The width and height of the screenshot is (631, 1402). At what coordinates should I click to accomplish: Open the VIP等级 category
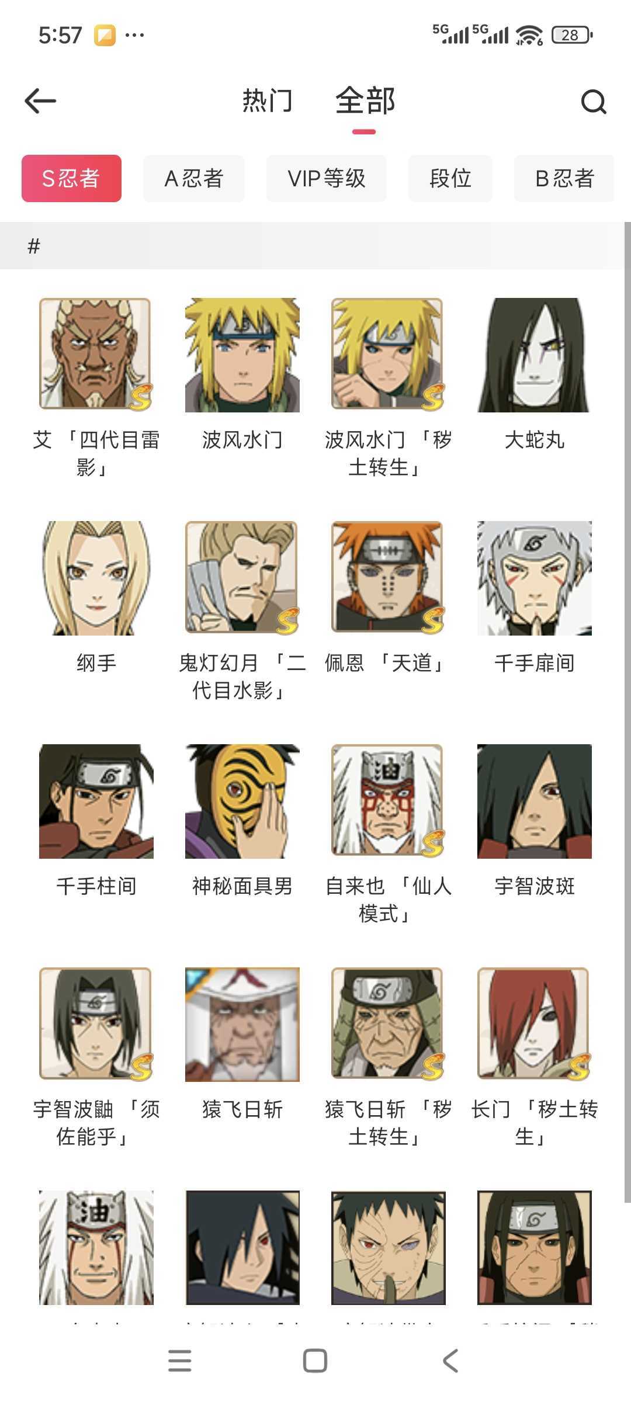pos(327,178)
